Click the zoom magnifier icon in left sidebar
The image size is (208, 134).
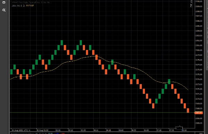4,10
